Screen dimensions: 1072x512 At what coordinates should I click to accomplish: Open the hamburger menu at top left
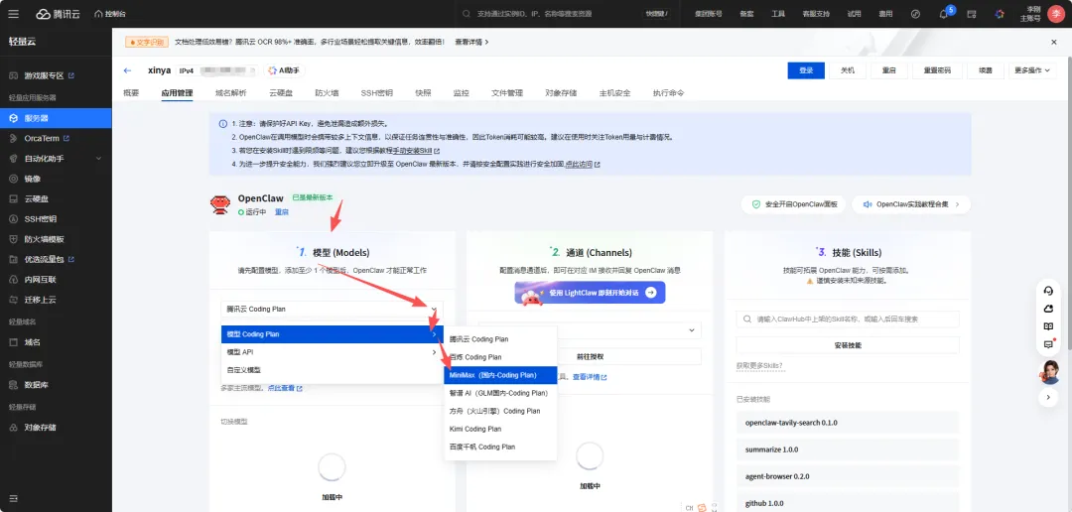[14, 14]
